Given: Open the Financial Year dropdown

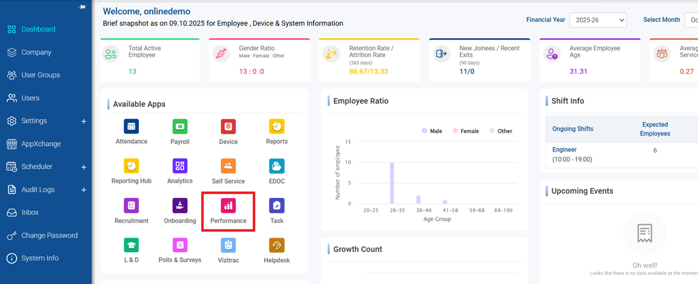Looking at the screenshot, I should pos(598,20).
